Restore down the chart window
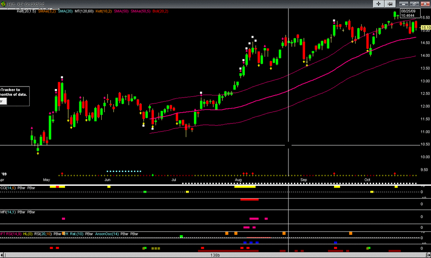The height and width of the screenshot is (258, 431). pos(414,4)
